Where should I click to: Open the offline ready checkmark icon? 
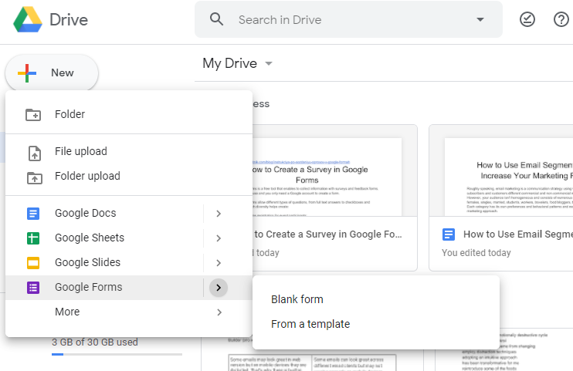pyautogui.click(x=528, y=20)
